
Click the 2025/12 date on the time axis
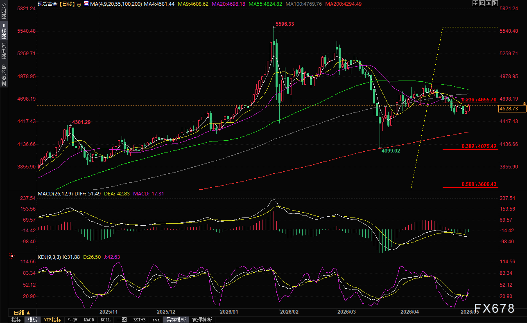pyautogui.click(x=166, y=312)
